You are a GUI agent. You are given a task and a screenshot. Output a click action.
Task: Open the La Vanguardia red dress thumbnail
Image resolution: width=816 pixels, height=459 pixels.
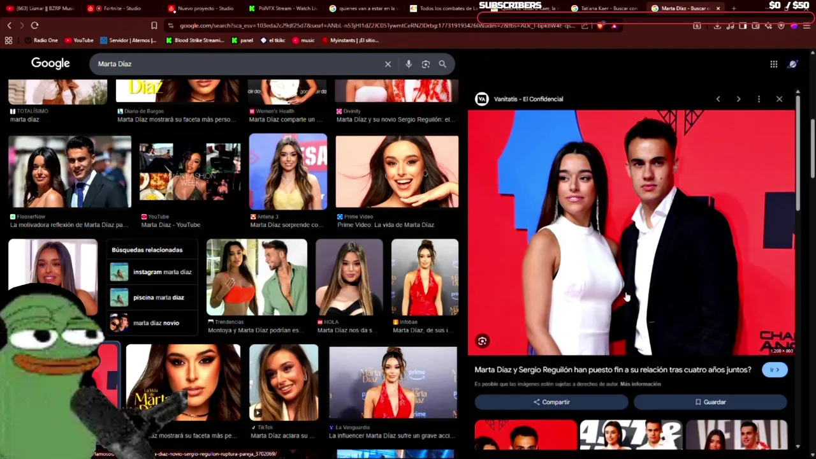[393, 382]
